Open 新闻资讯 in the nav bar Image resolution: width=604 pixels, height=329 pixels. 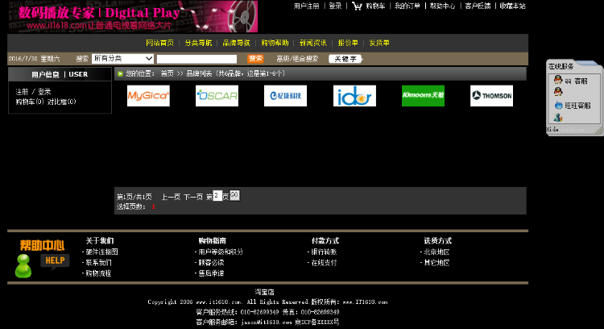click(313, 43)
